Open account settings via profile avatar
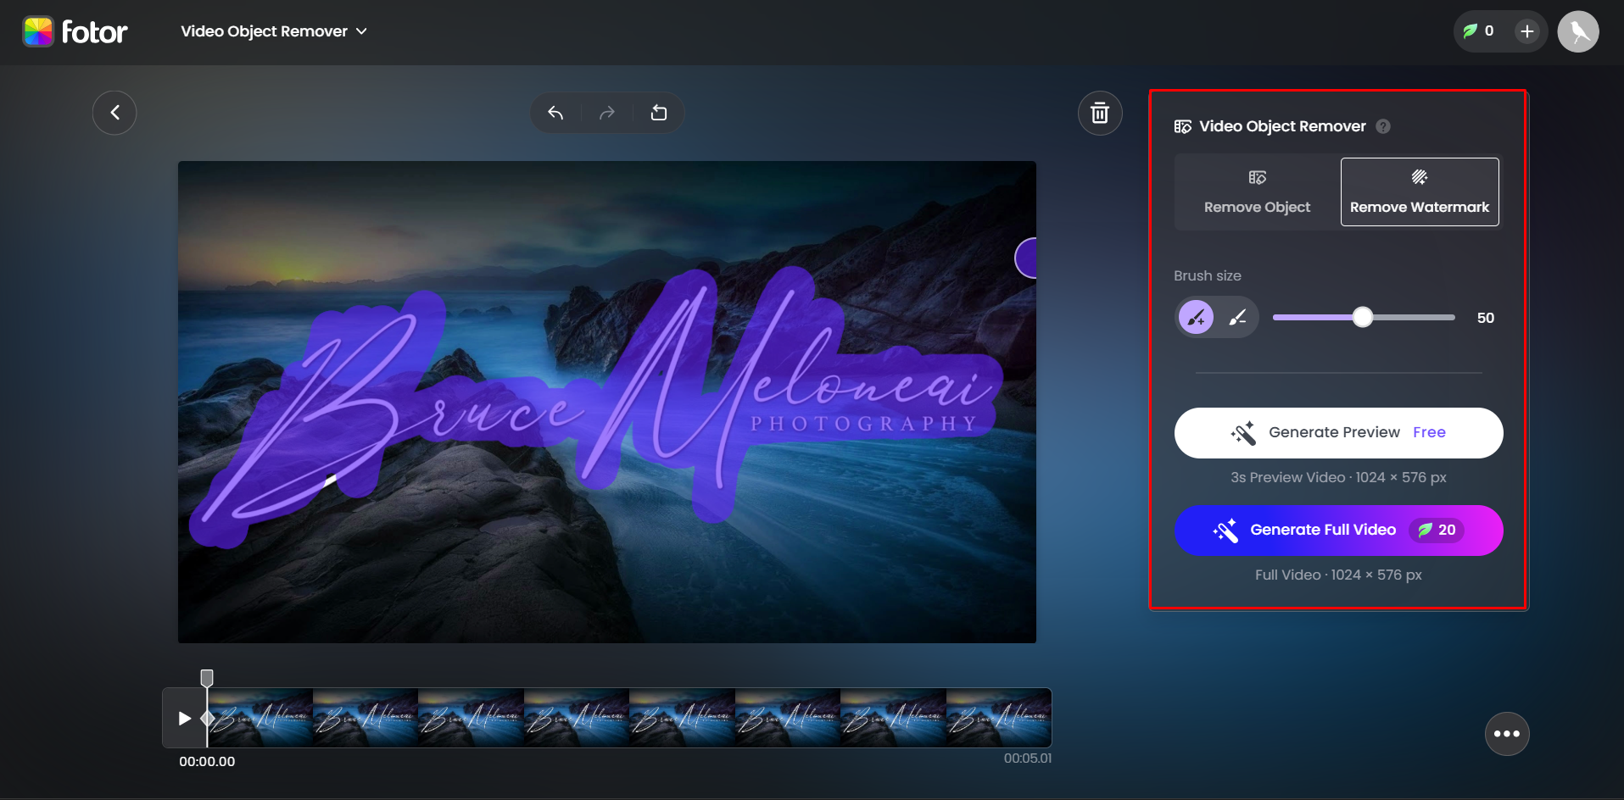Image resolution: width=1624 pixels, height=800 pixels. (x=1577, y=31)
